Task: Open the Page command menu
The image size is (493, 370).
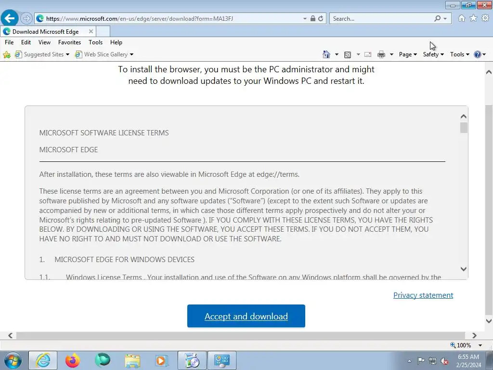Action: pyautogui.click(x=408, y=54)
